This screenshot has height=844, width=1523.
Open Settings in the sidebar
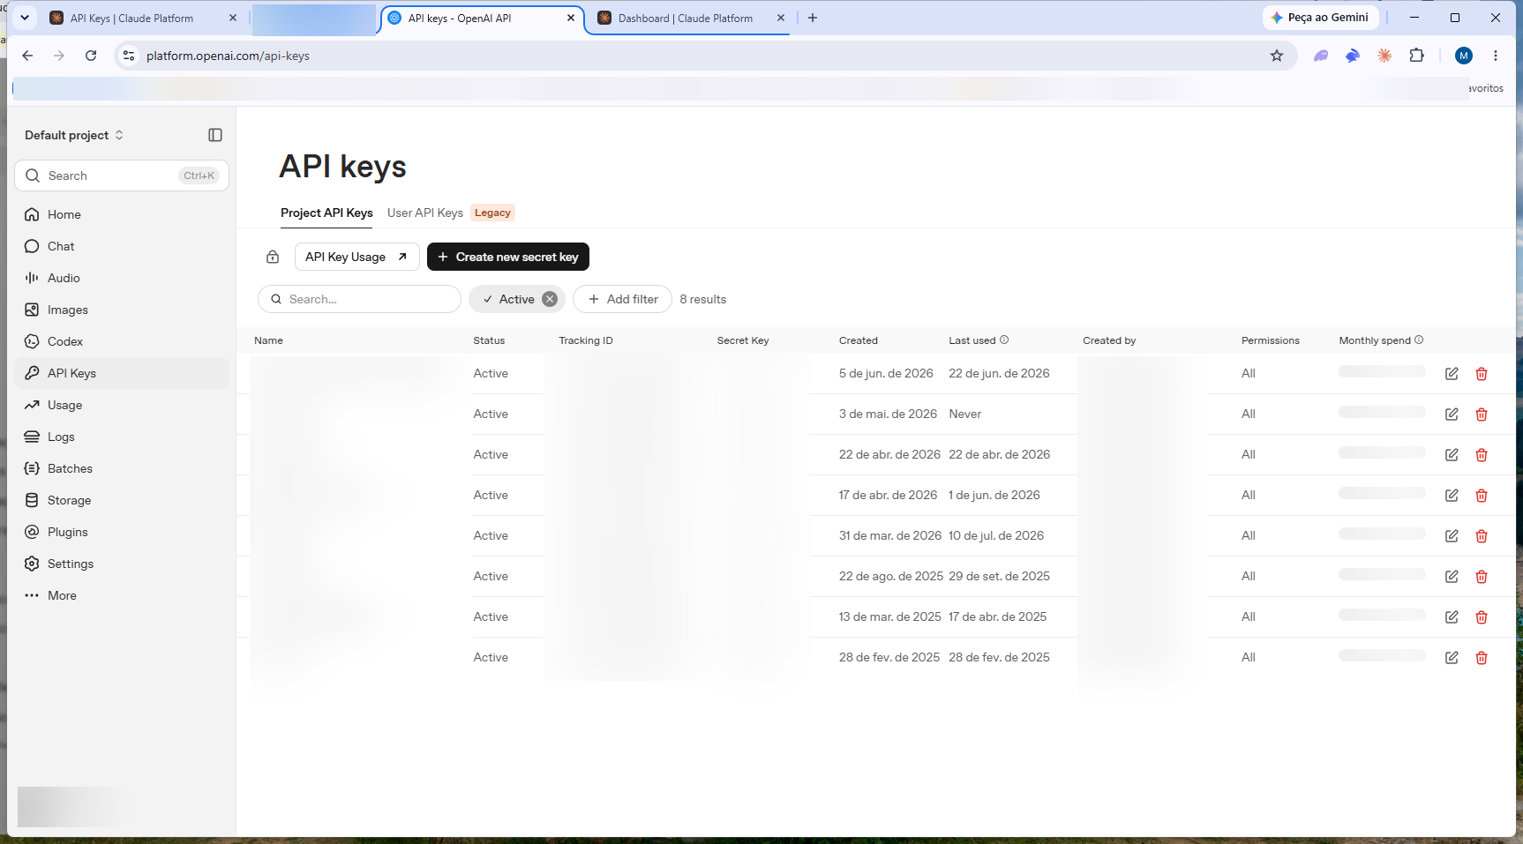(122, 564)
